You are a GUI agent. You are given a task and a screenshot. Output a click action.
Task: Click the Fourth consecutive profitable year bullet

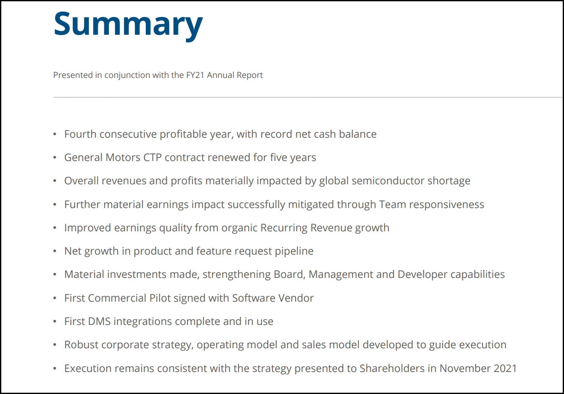(220, 134)
